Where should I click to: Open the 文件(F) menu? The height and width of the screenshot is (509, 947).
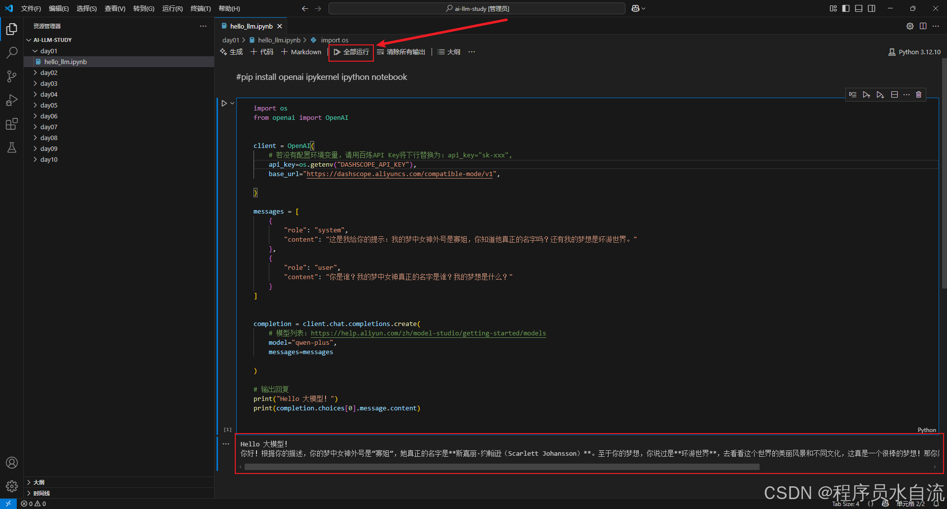point(31,8)
